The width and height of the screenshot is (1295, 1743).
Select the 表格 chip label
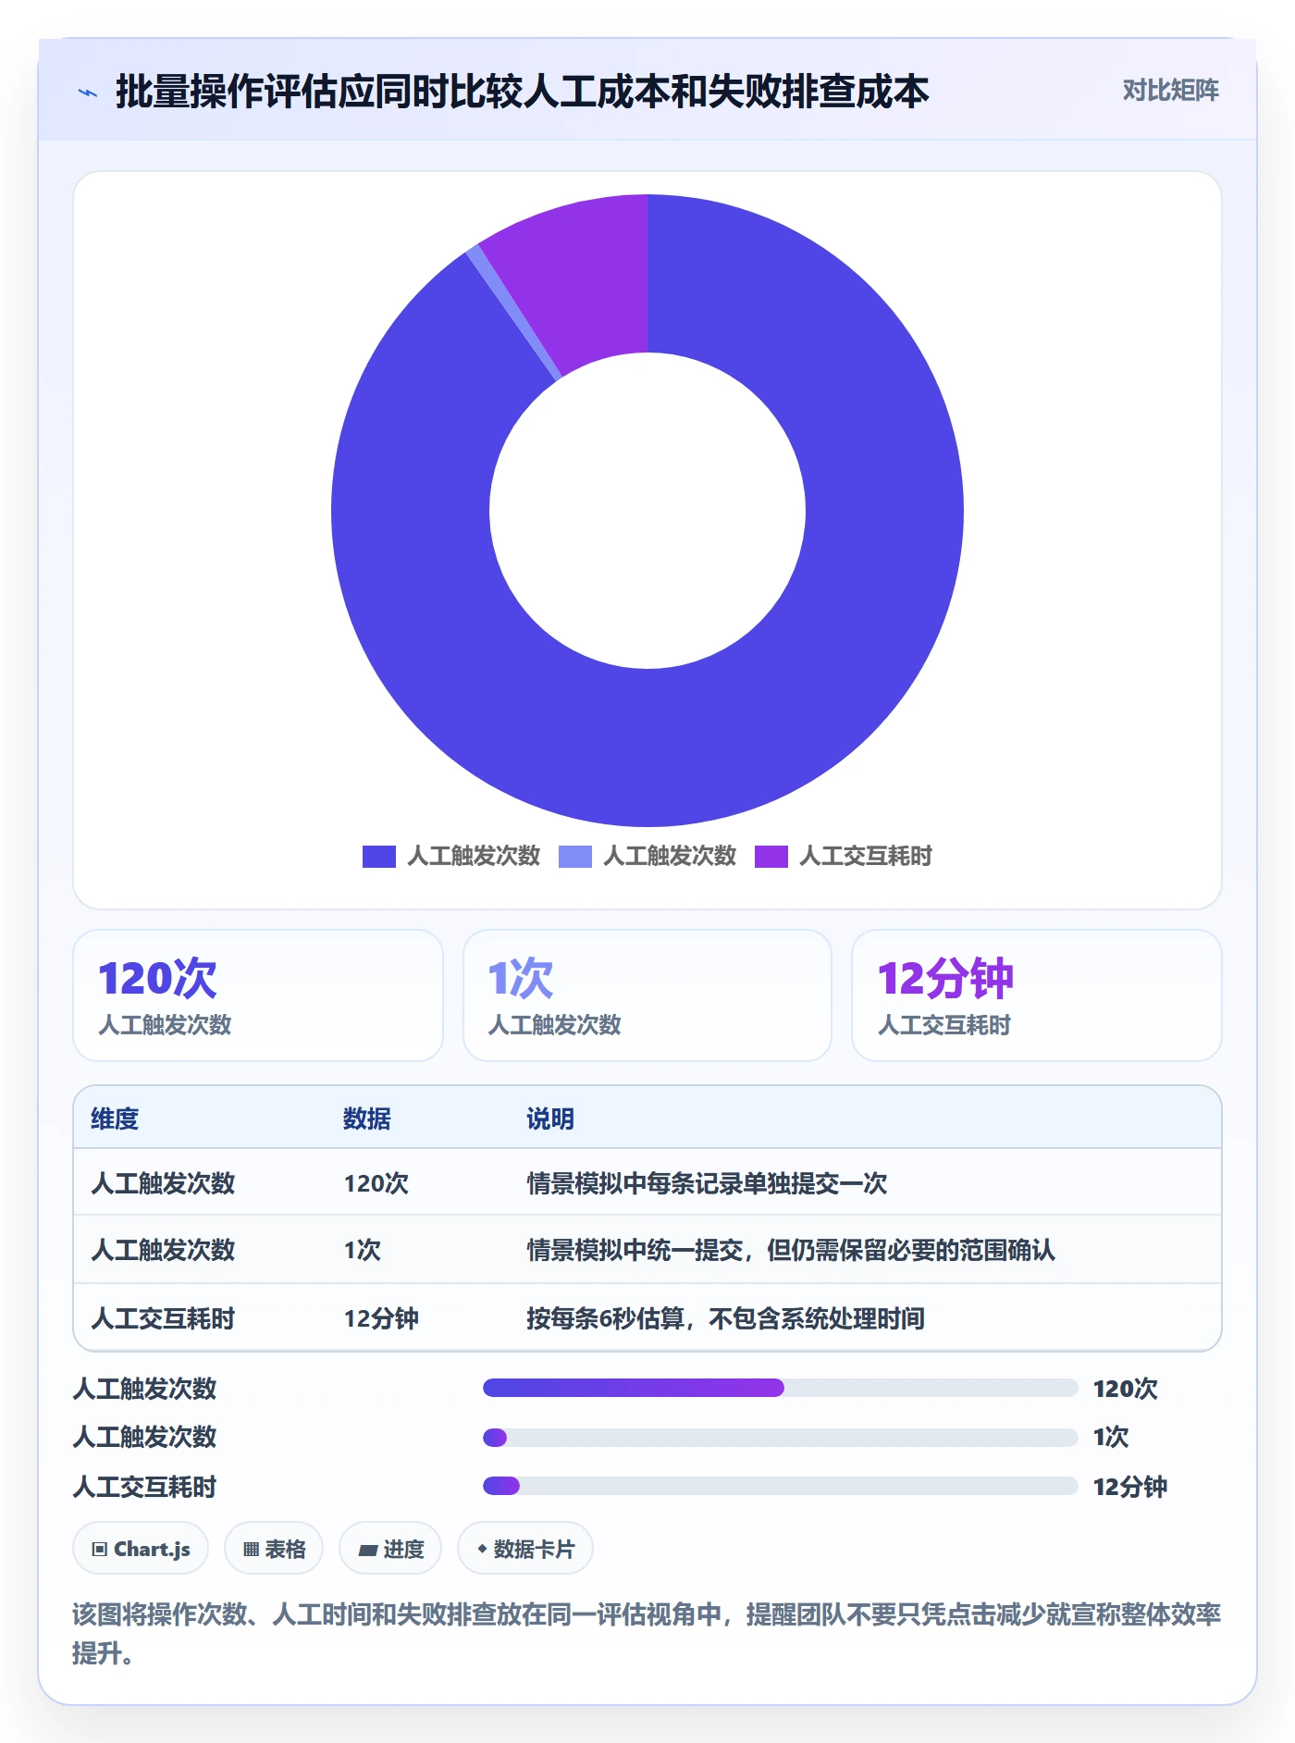pos(286,1549)
